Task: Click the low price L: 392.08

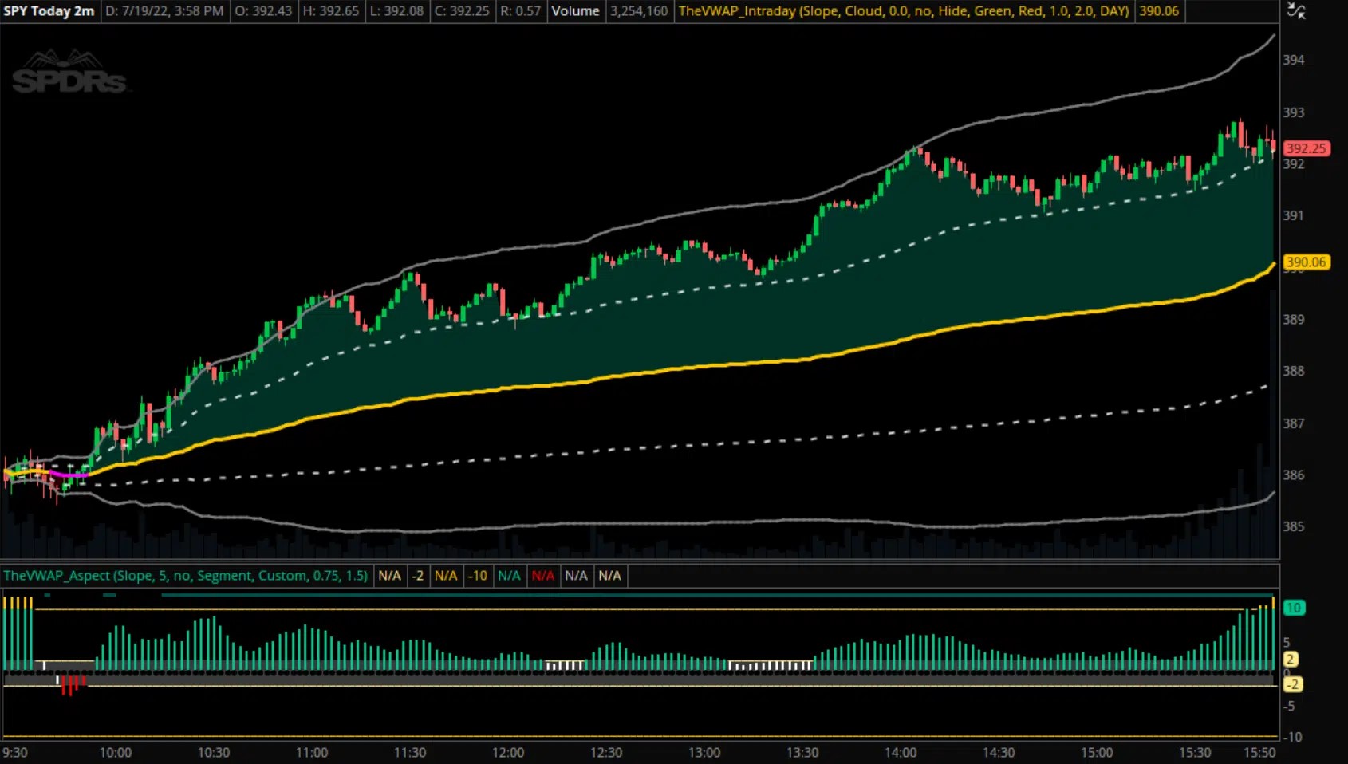Action: (396, 11)
